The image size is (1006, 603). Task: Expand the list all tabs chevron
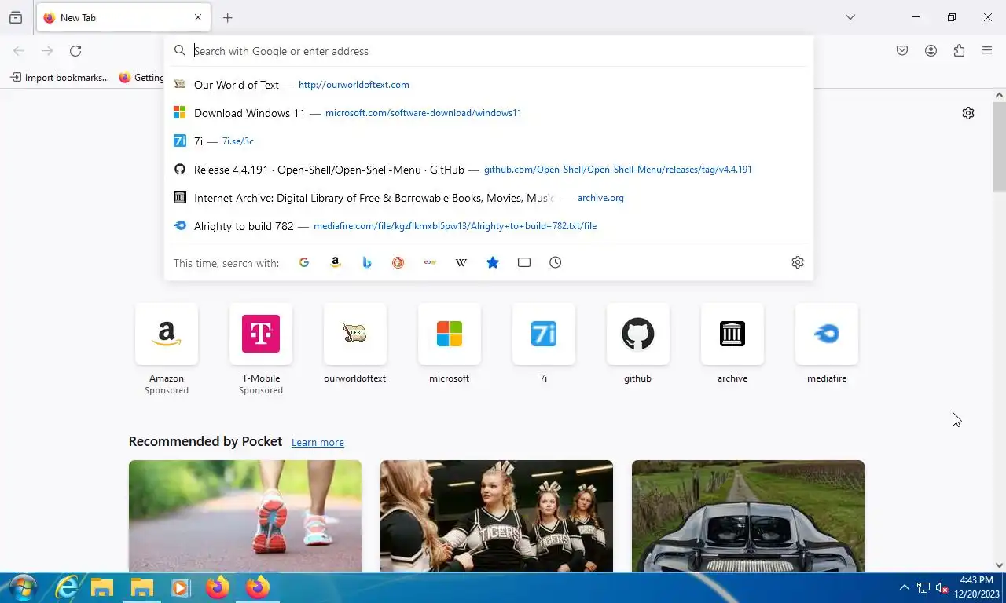(850, 17)
